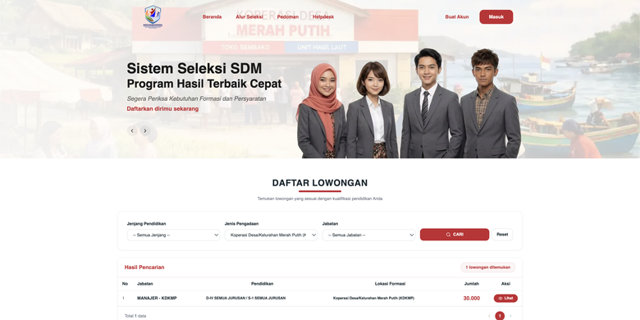Expand the Jenis Pengadaan dropdown
The width and height of the screenshot is (640, 320).
[x=271, y=235]
